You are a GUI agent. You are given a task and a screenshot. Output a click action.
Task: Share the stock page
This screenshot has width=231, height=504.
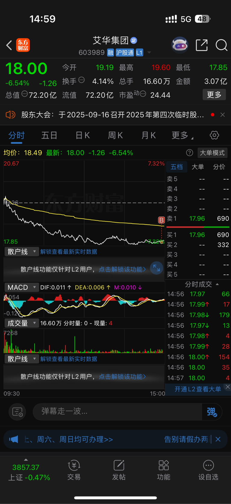(202, 45)
